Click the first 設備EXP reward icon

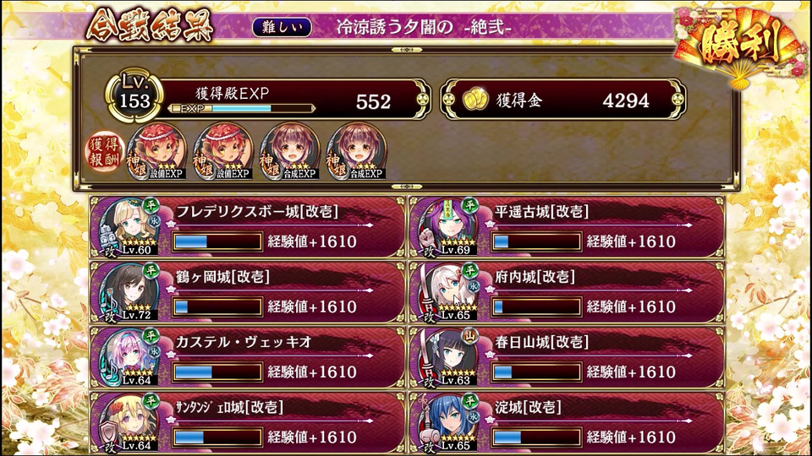point(157,151)
